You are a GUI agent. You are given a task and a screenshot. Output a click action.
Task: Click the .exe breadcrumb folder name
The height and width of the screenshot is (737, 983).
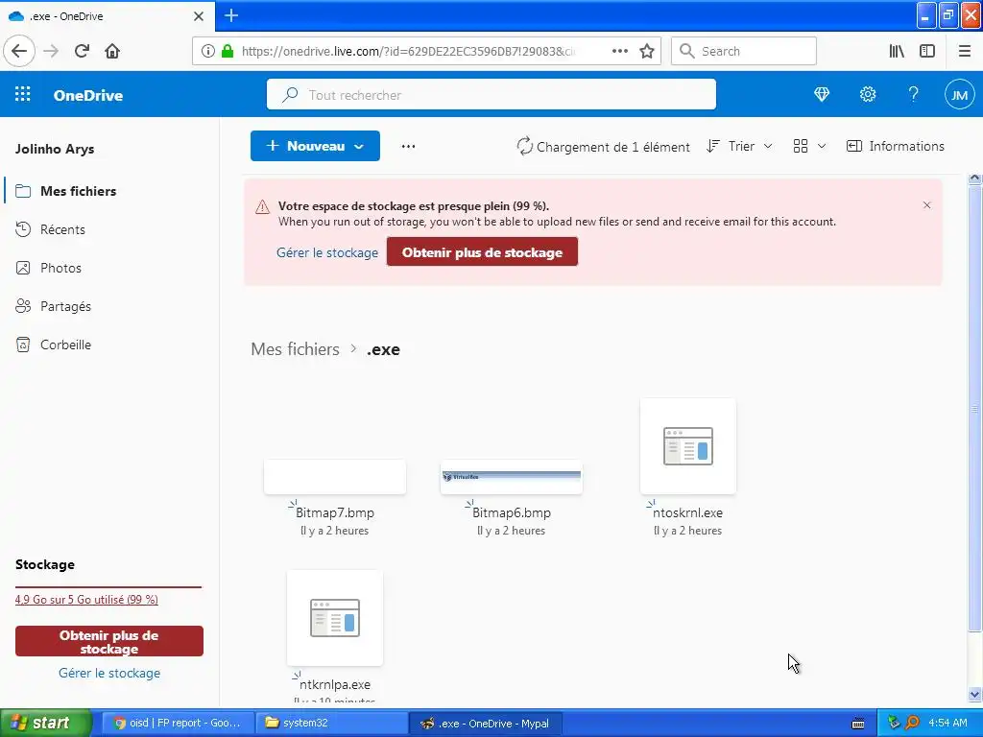point(383,349)
